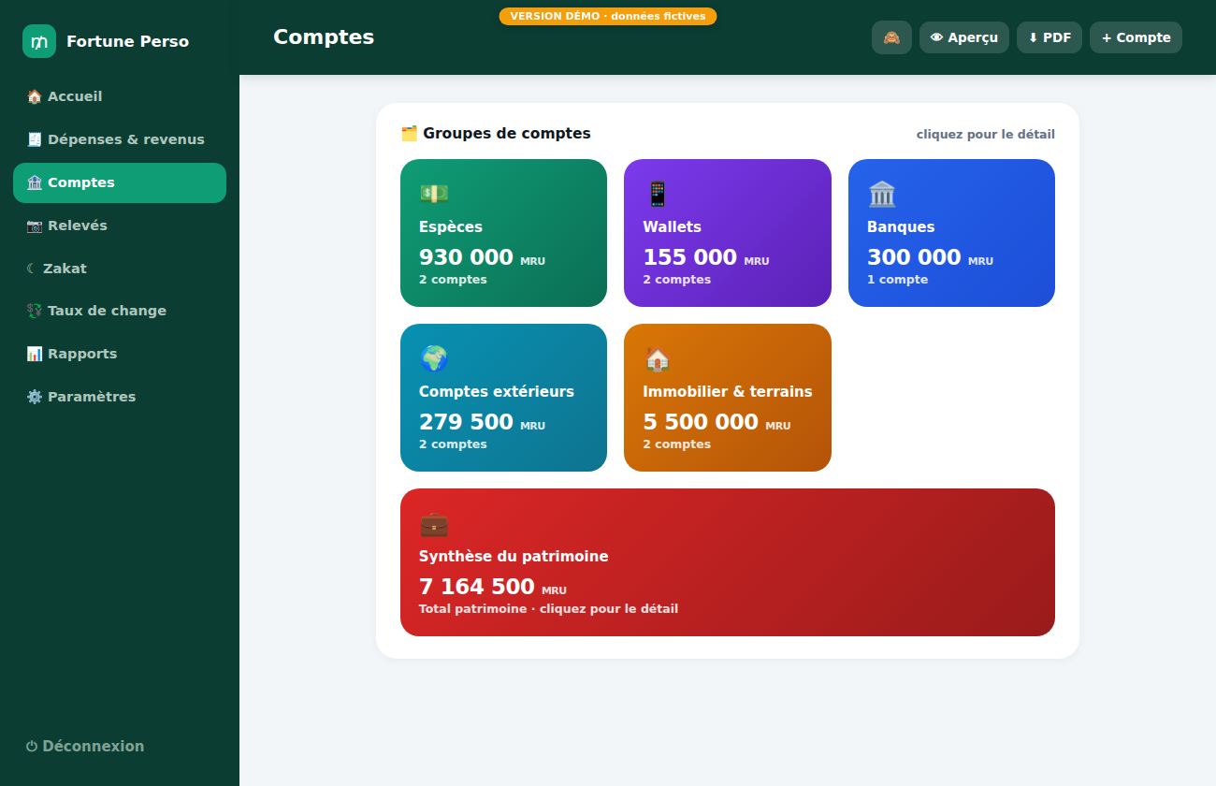The height and width of the screenshot is (786, 1216).
Task: Open Taux de change page
Action: tap(120, 311)
